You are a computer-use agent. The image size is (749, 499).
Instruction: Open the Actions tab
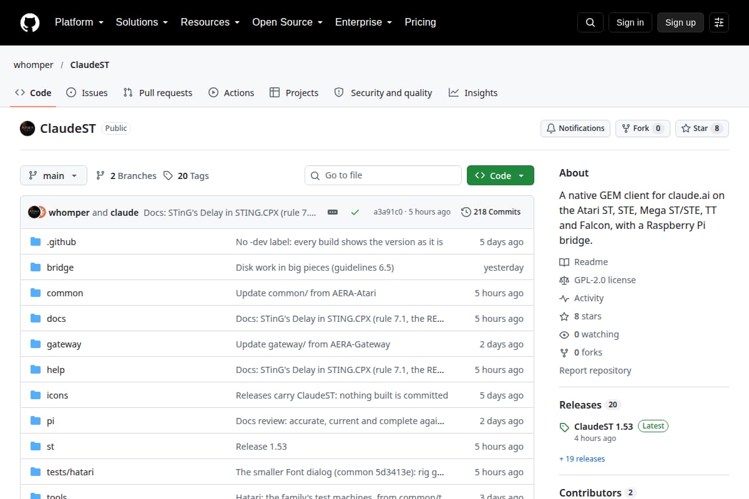coord(231,93)
